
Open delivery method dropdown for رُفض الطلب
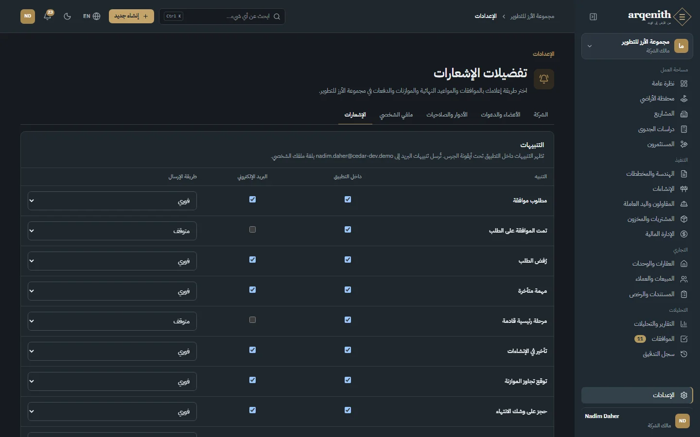click(112, 261)
